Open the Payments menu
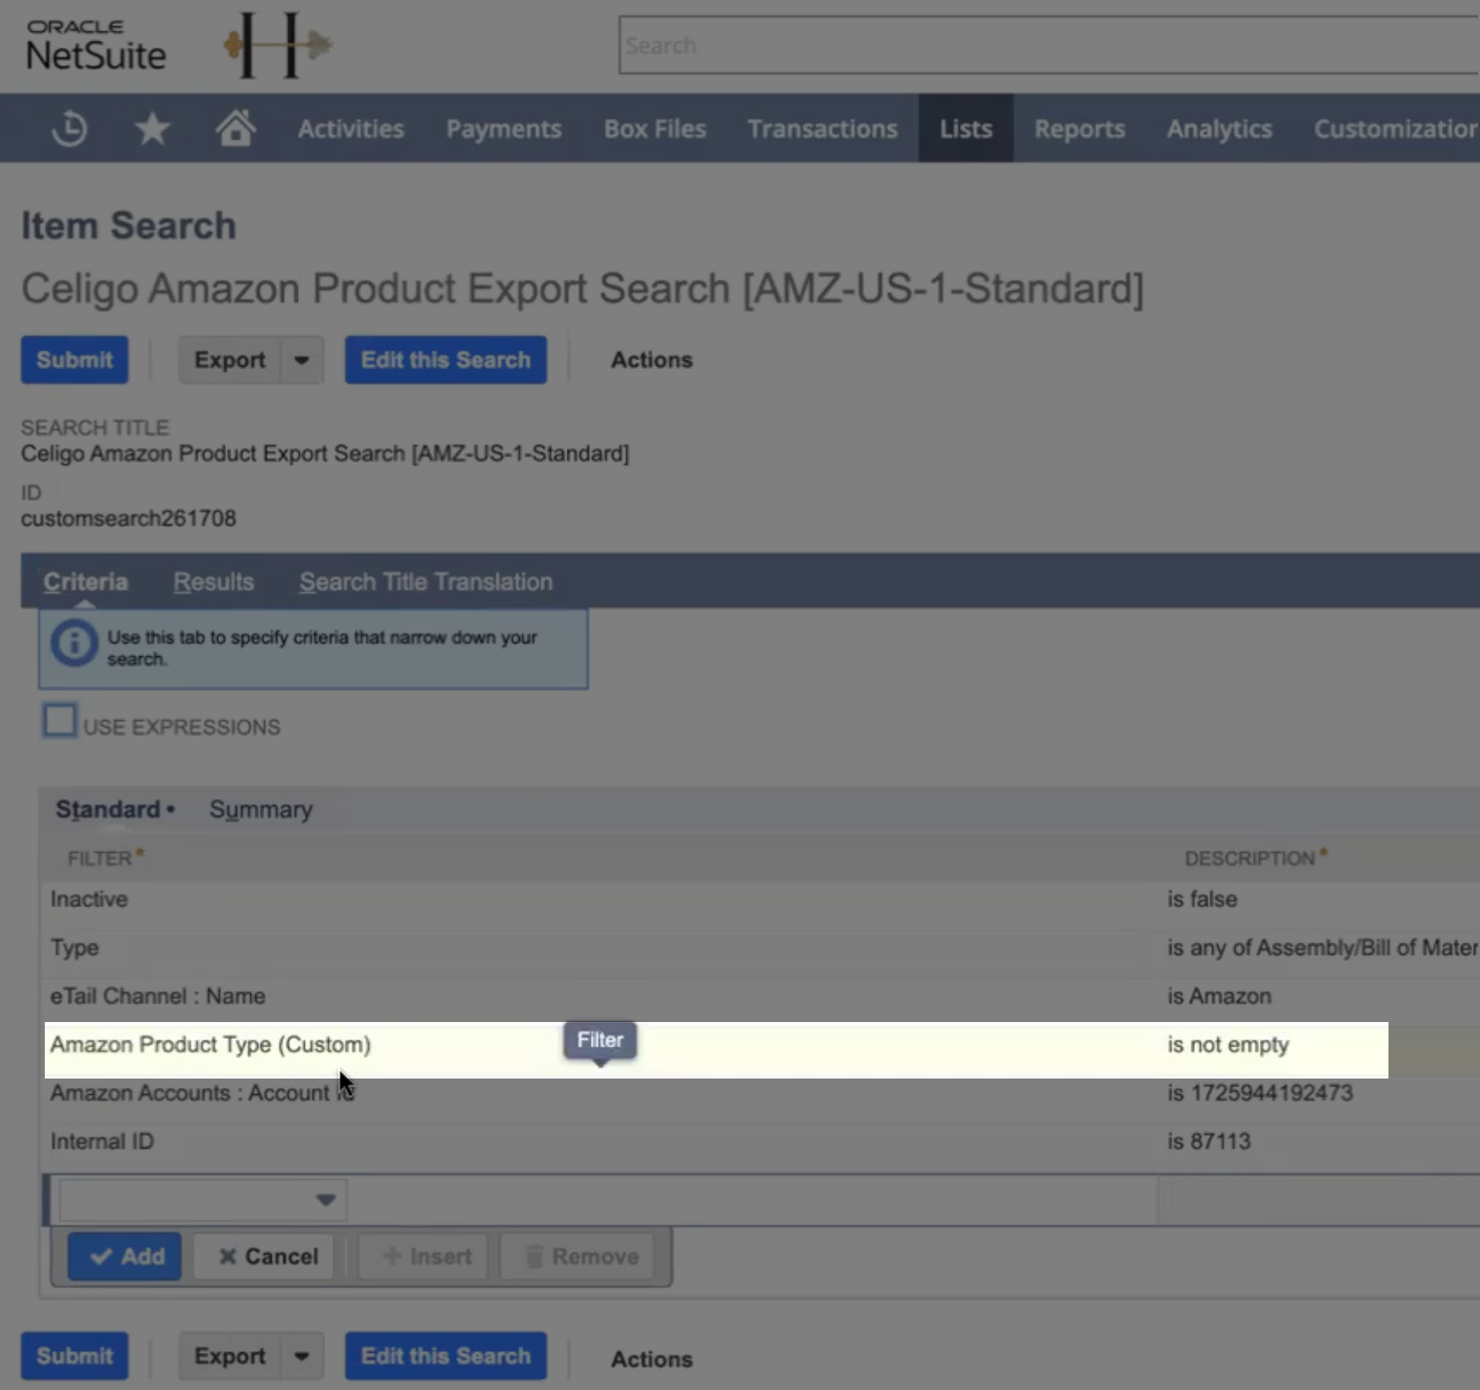Viewport: 1480px width, 1390px height. pyautogui.click(x=503, y=128)
